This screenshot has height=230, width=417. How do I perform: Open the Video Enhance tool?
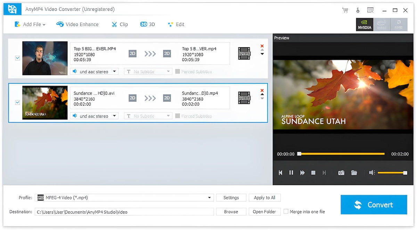[77, 24]
